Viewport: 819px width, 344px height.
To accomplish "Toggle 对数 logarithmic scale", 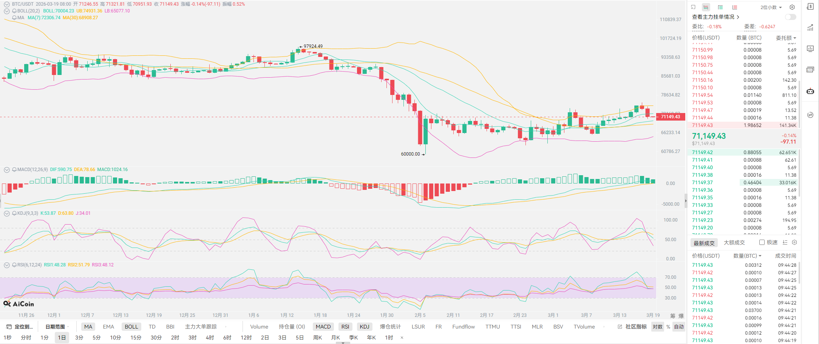I will click(657, 327).
